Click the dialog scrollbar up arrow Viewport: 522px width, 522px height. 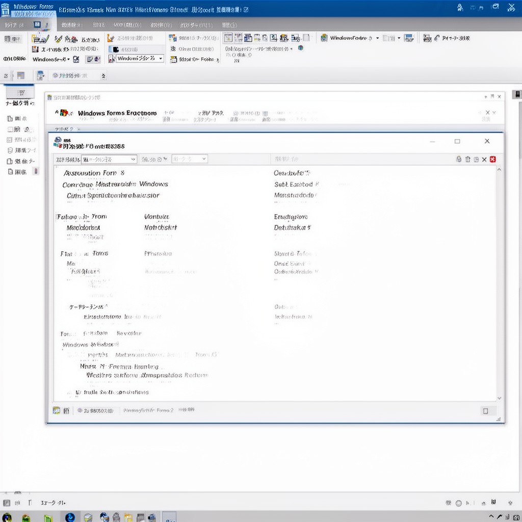coord(499,170)
